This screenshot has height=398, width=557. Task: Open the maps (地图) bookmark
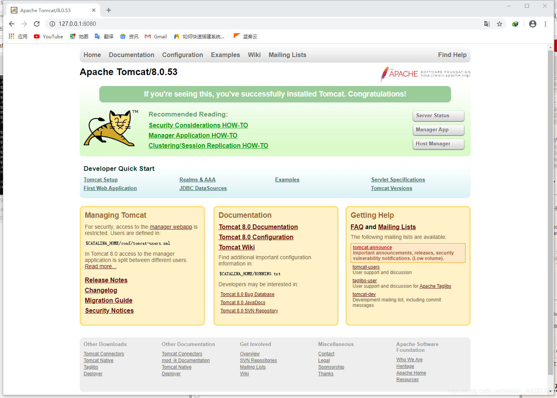[x=79, y=36]
